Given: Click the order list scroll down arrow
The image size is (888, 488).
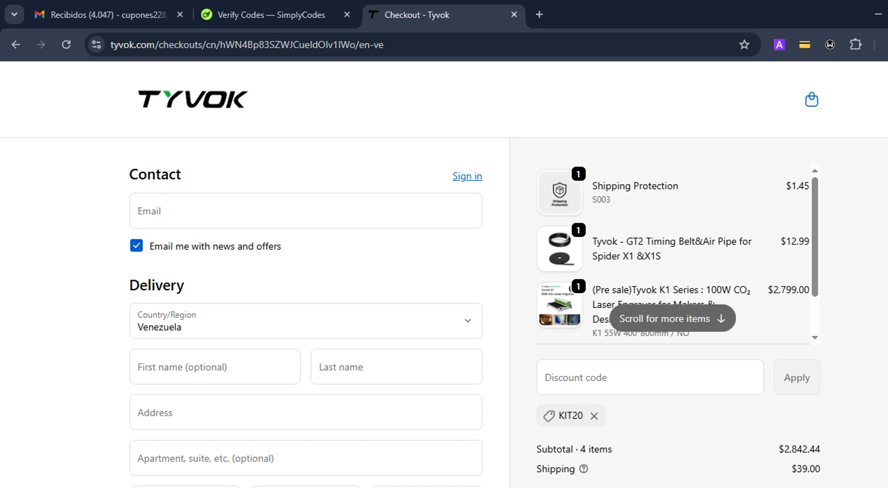Looking at the screenshot, I should pos(815,338).
